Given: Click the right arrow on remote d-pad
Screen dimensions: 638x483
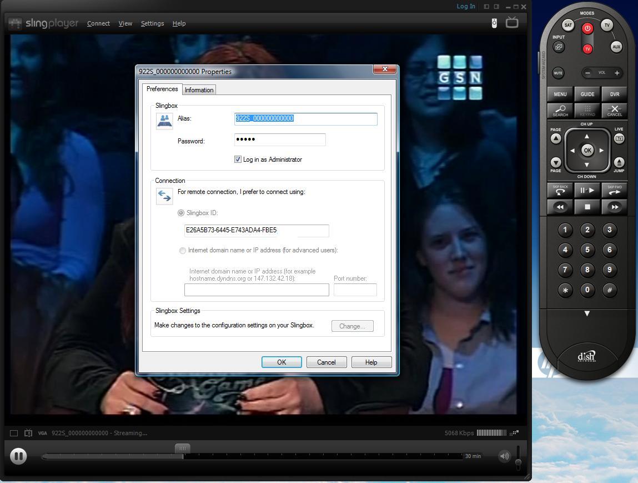Looking at the screenshot, I should [x=601, y=150].
